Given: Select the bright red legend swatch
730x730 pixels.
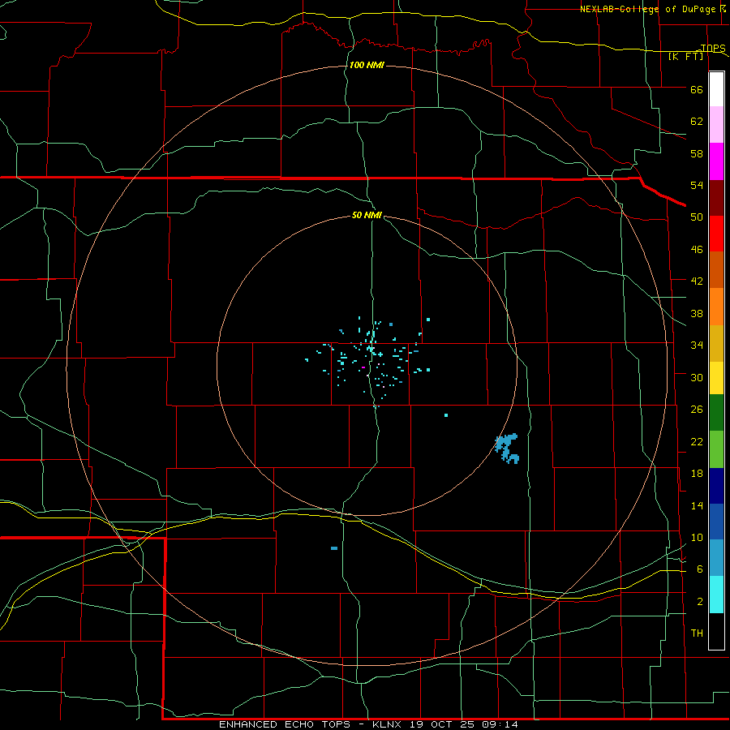Looking at the screenshot, I should pyautogui.click(x=716, y=234).
